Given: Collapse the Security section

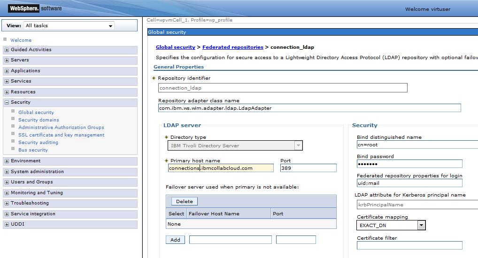Looking at the screenshot, I should (7, 102).
